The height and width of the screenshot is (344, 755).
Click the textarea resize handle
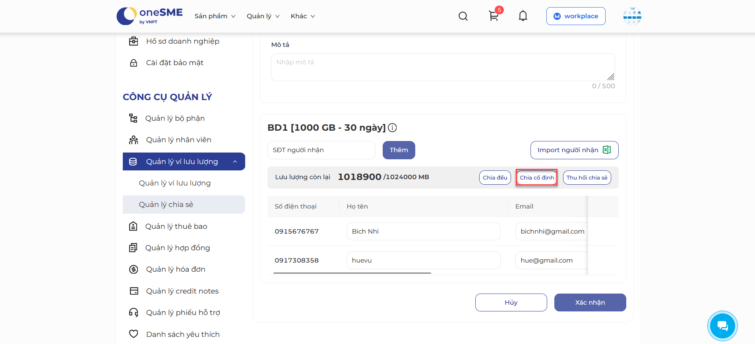611,77
